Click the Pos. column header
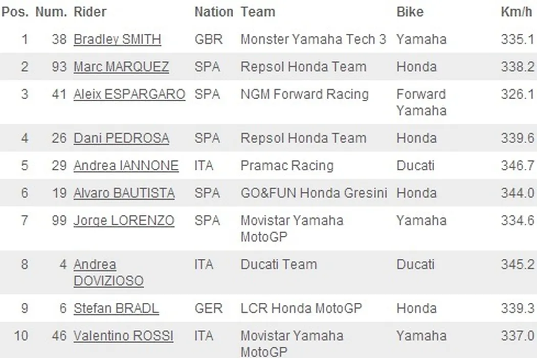Screen dimensions: 537x358 tap(15, 12)
